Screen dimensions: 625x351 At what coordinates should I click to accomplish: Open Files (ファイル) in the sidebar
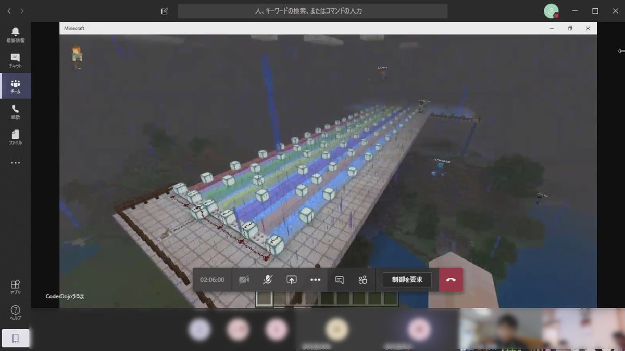[x=15, y=137]
